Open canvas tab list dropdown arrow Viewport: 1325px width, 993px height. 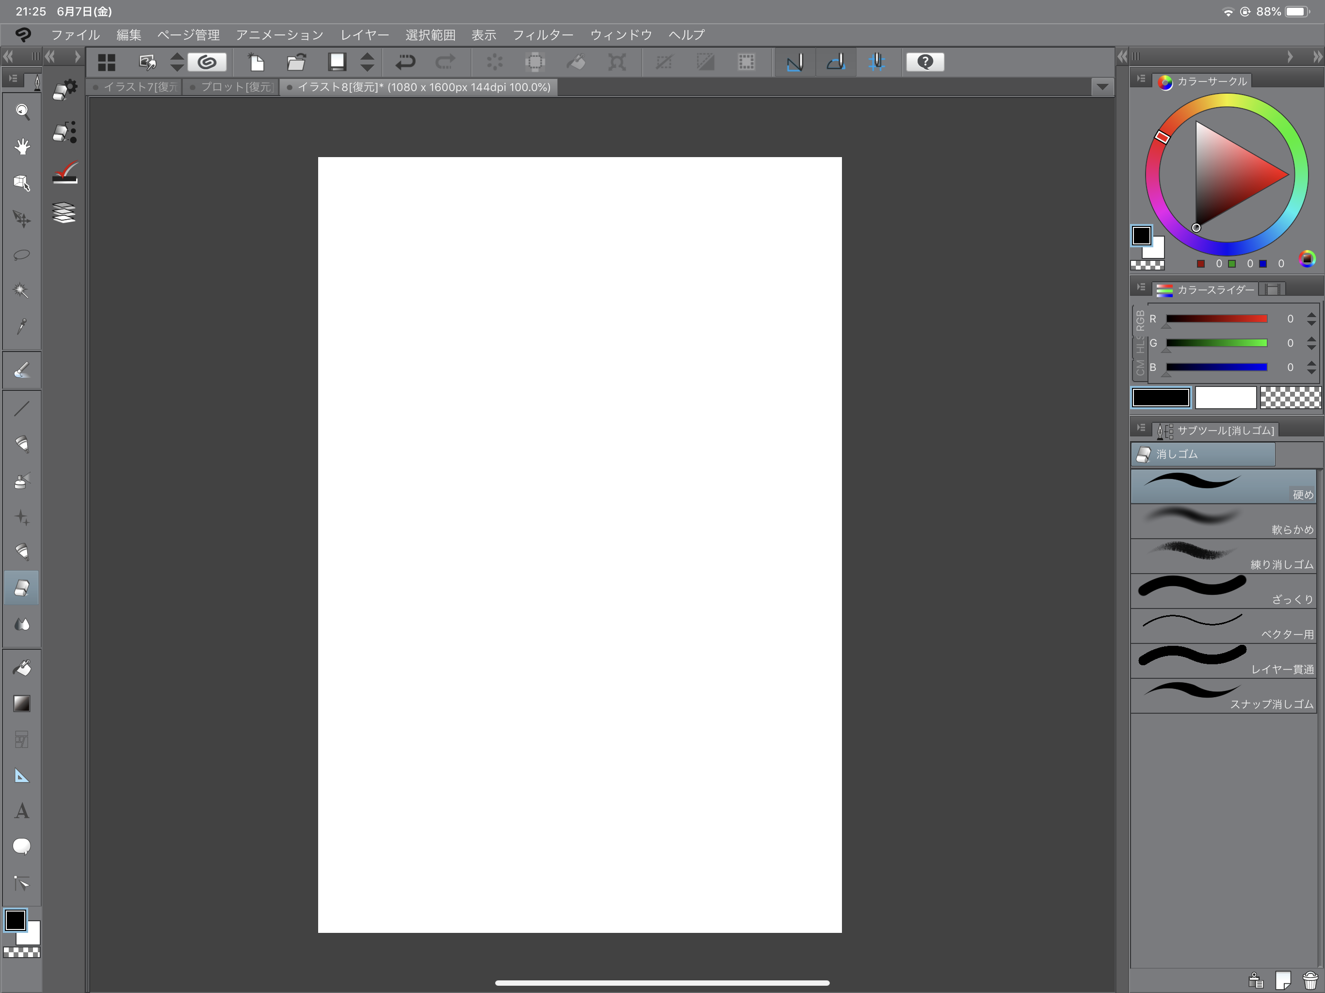point(1102,87)
